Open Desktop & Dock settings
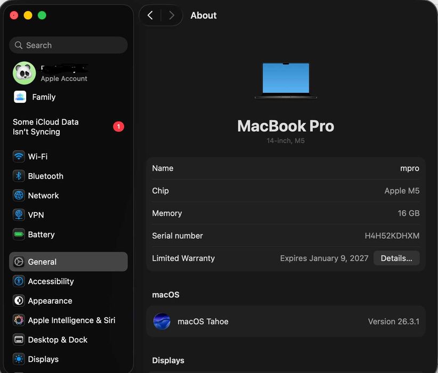Image resolution: width=438 pixels, height=373 pixels. [x=68, y=340]
